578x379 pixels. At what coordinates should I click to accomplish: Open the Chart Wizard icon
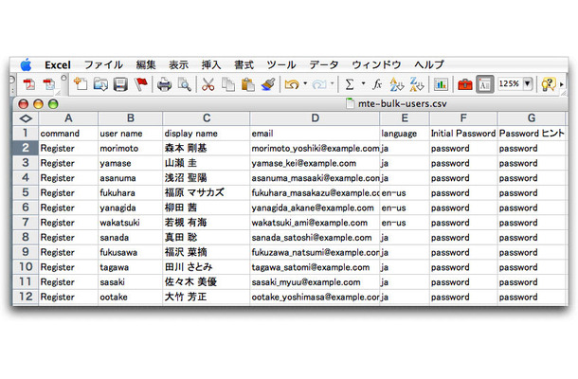point(441,84)
